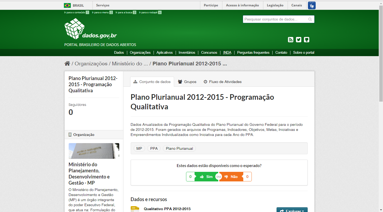Viewport: 383px width, 212px height.
Task: Open Organizações in the navigation menu
Action: pyautogui.click(x=140, y=53)
